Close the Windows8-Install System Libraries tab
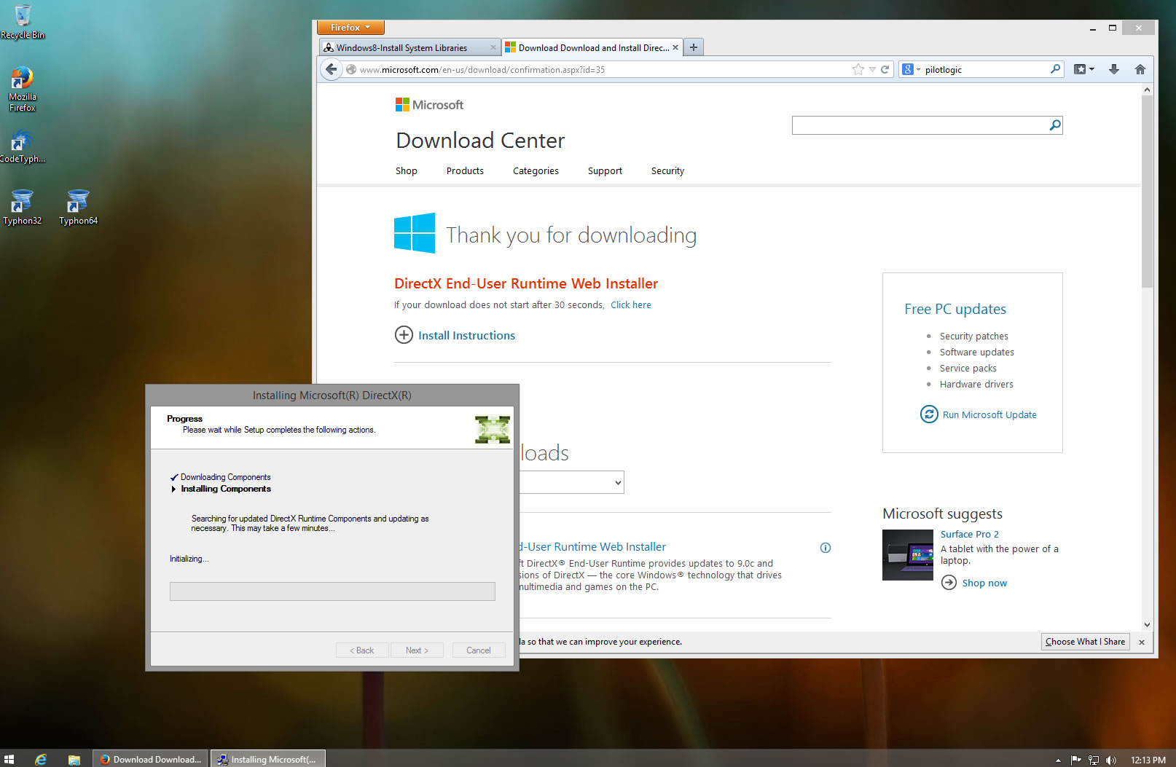Screen dimensions: 1176x767 point(493,47)
